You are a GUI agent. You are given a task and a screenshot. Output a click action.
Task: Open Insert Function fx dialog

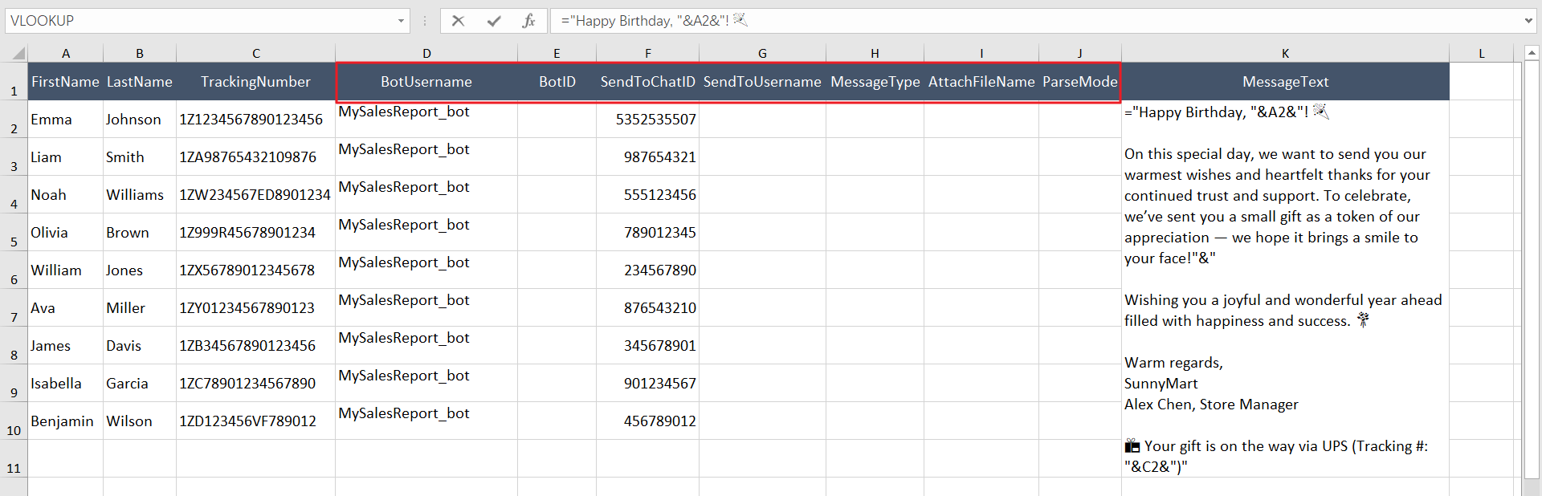[528, 21]
